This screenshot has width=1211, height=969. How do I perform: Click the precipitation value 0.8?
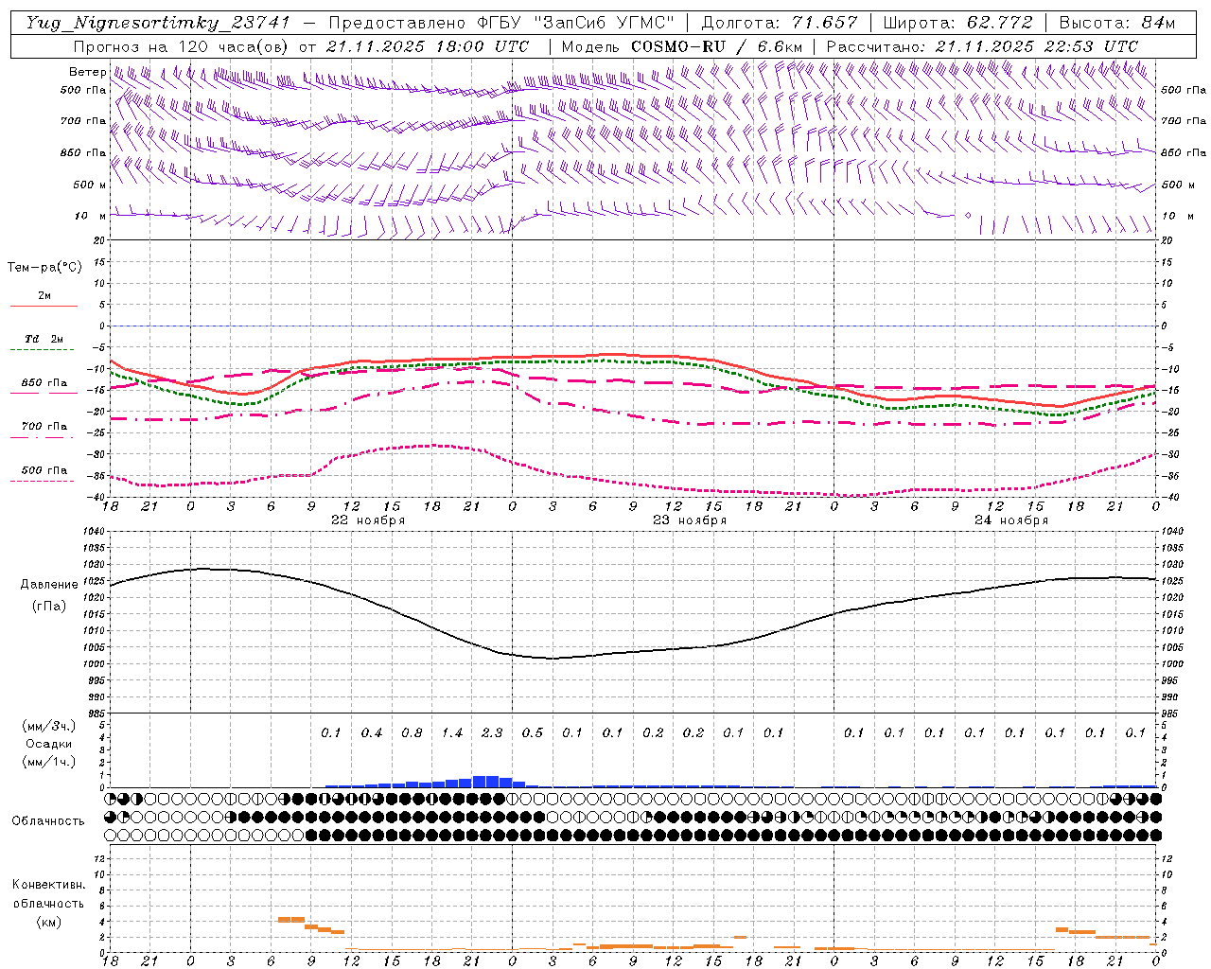(x=412, y=732)
